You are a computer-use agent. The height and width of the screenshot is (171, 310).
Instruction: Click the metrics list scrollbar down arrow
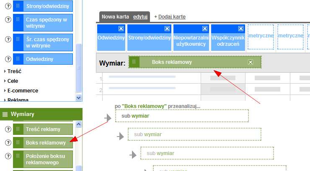(x=78, y=97)
